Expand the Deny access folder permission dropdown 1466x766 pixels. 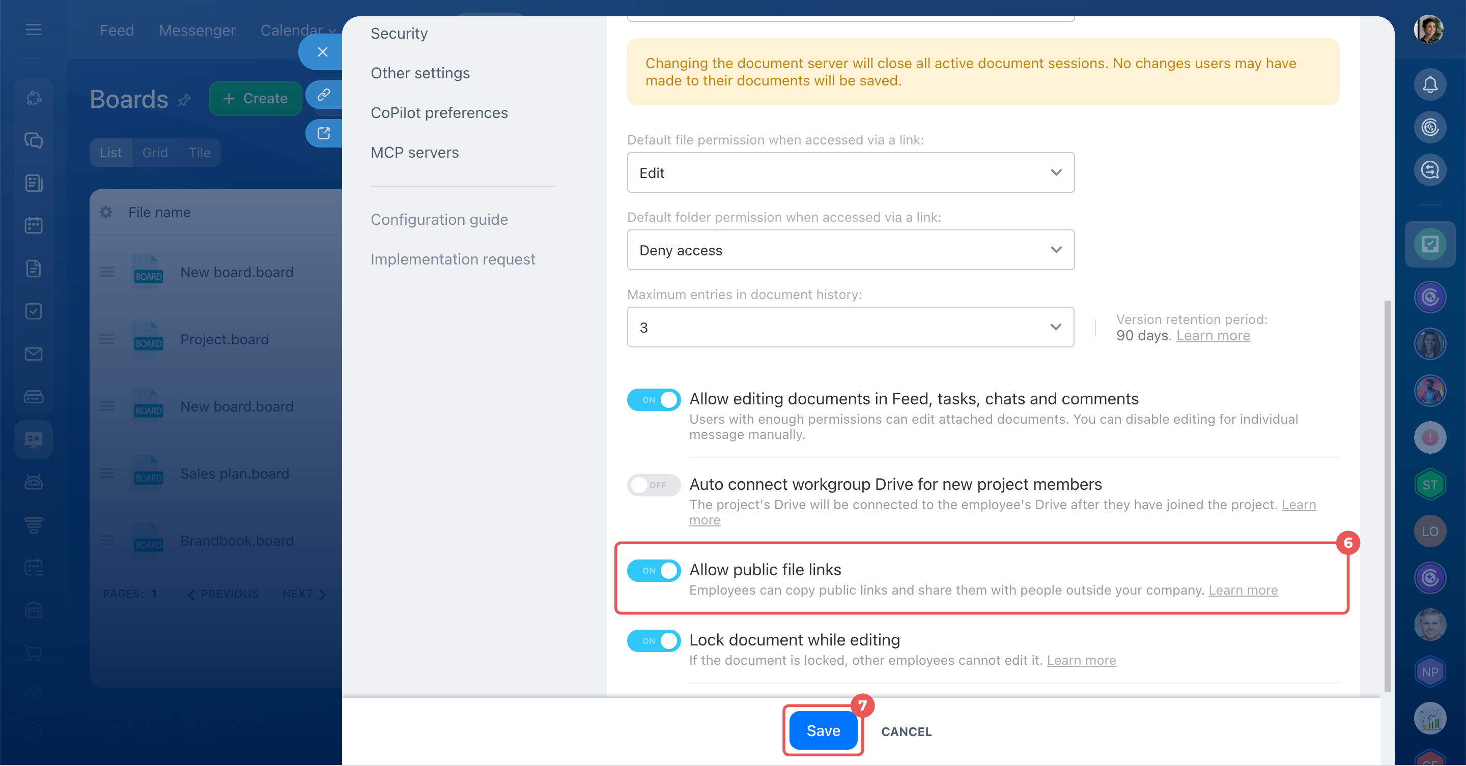tap(850, 250)
